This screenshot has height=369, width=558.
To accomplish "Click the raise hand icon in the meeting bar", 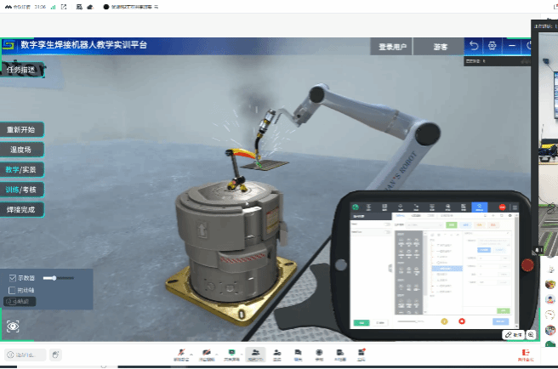I will point(55,354).
